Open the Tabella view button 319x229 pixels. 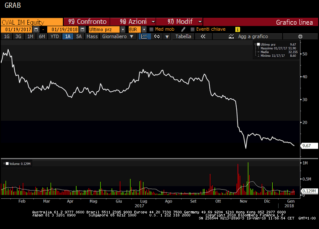coord(183,36)
